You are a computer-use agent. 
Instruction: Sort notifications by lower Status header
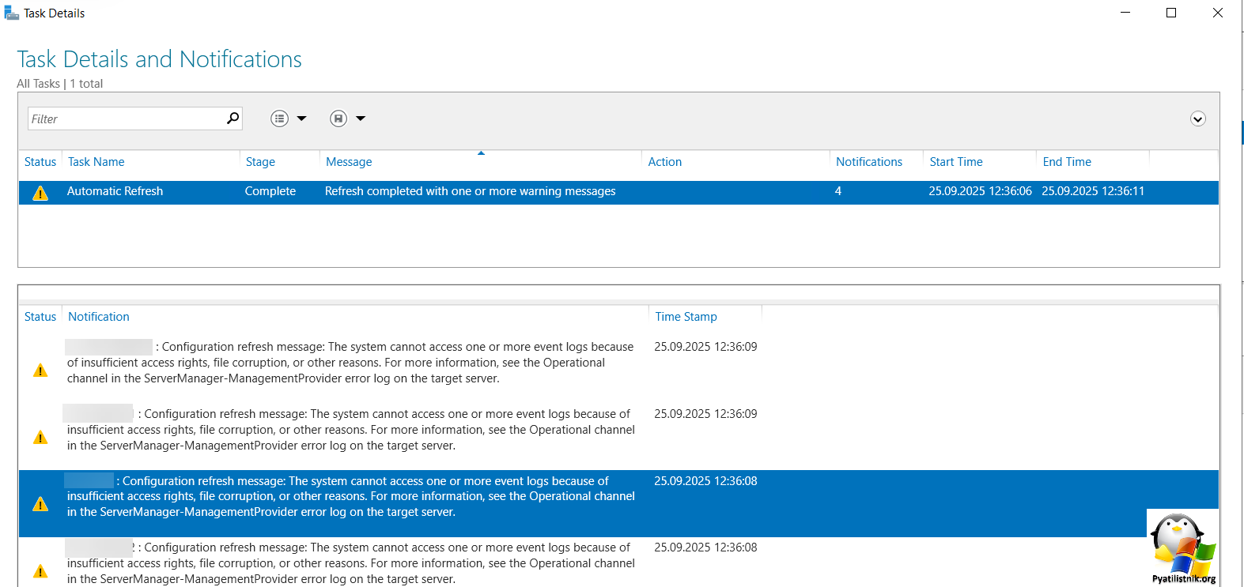(40, 316)
